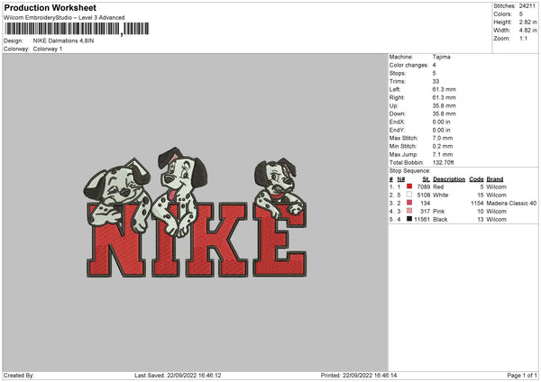Click the Min Stitch value '0.2 mm'

pyautogui.click(x=443, y=146)
